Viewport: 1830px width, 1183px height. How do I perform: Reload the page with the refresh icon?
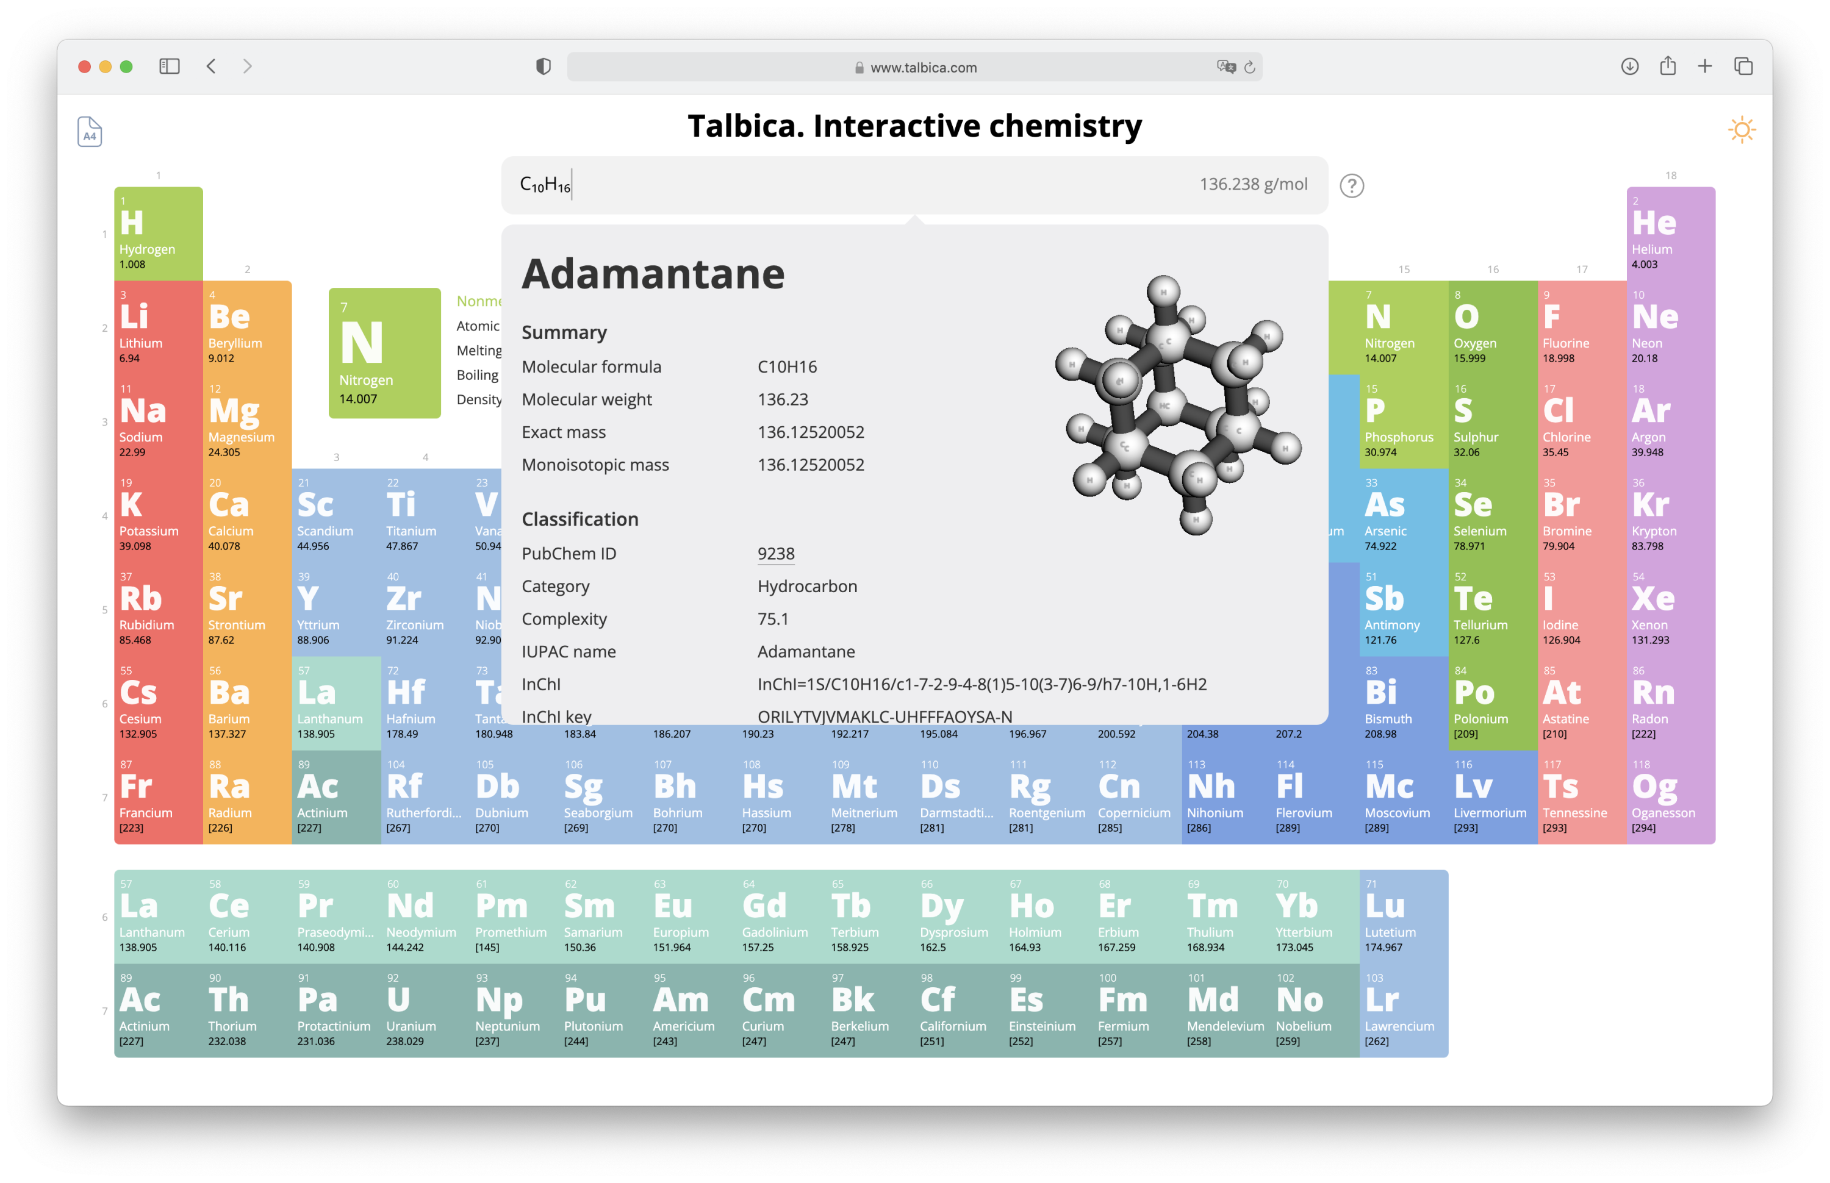pyautogui.click(x=1249, y=67)
